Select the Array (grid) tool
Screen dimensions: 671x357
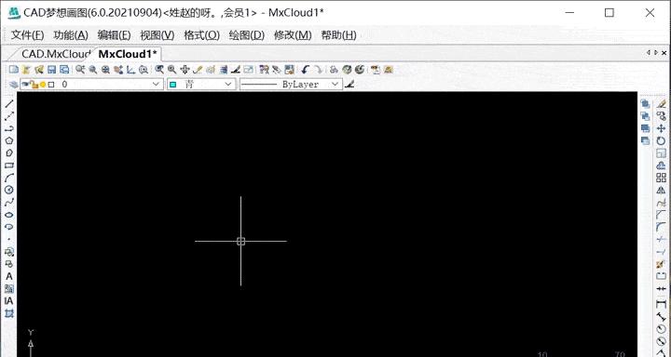coord(661,178)
